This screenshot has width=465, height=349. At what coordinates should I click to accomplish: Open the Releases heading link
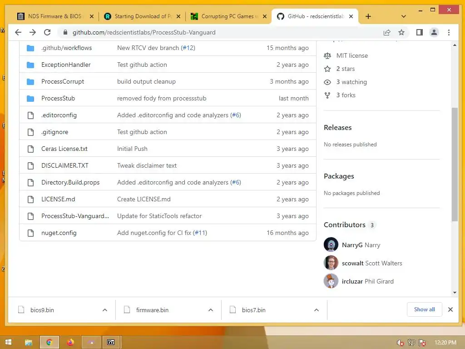[337, 128]
